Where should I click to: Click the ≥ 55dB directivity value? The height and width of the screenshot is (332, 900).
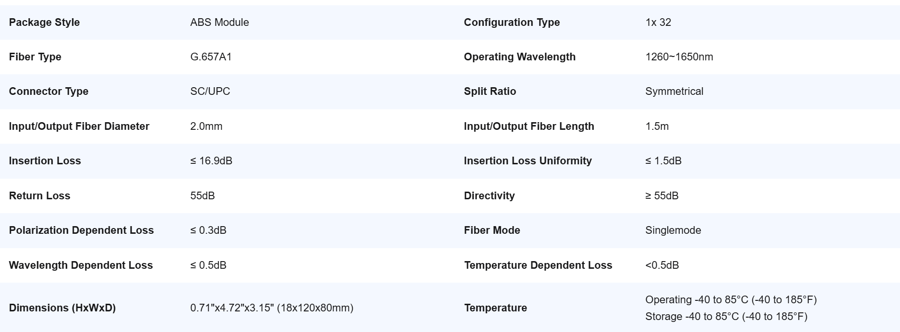[x=661, y=196]
